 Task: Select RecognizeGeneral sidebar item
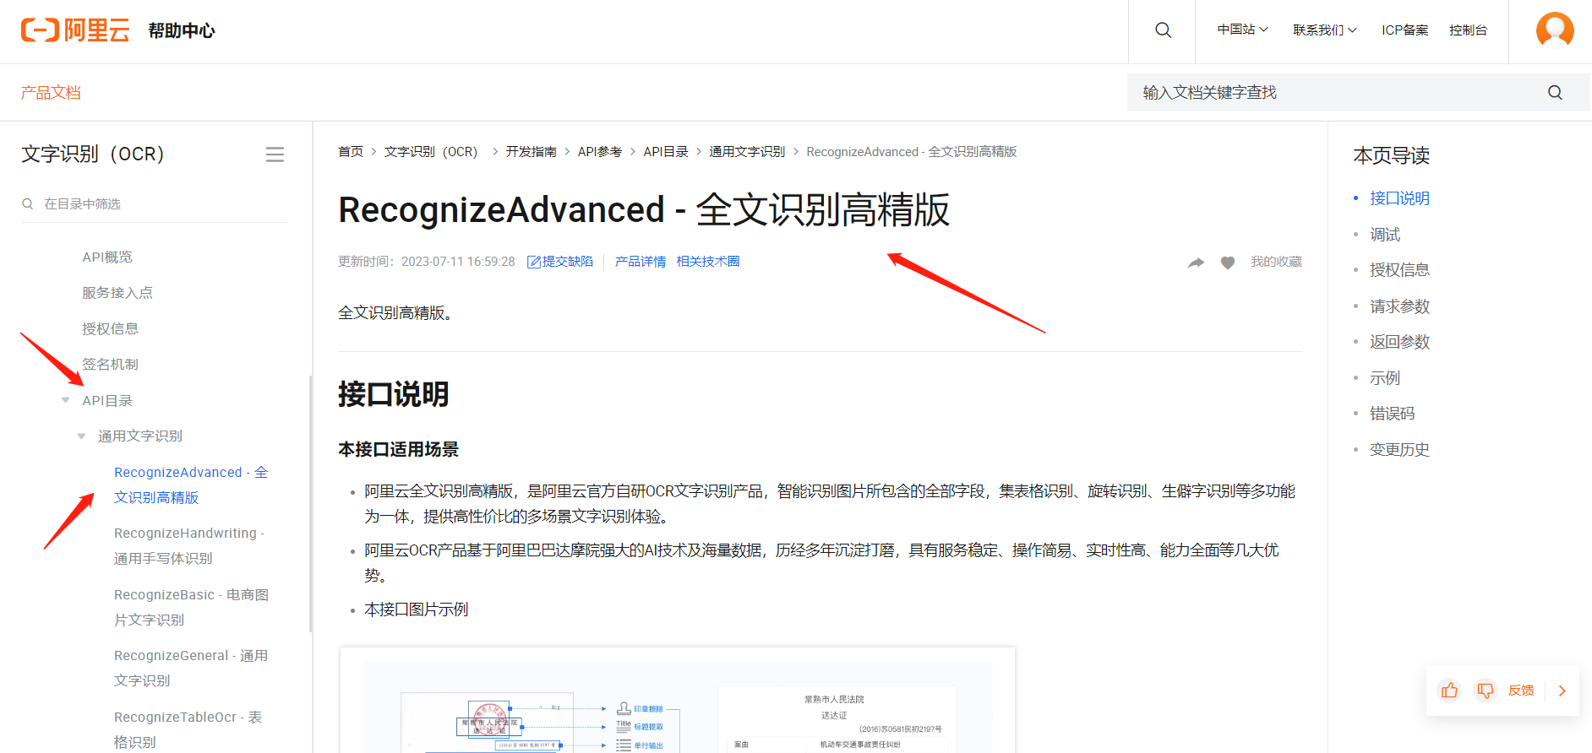click(x=191, y=668)
